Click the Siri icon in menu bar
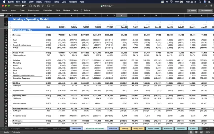Screen dimensions: 214x134 [205, 2]
